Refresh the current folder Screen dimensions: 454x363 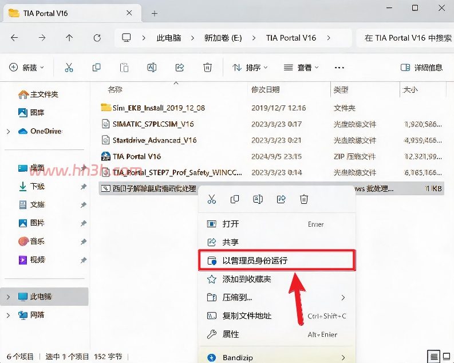tap(97, 38)
